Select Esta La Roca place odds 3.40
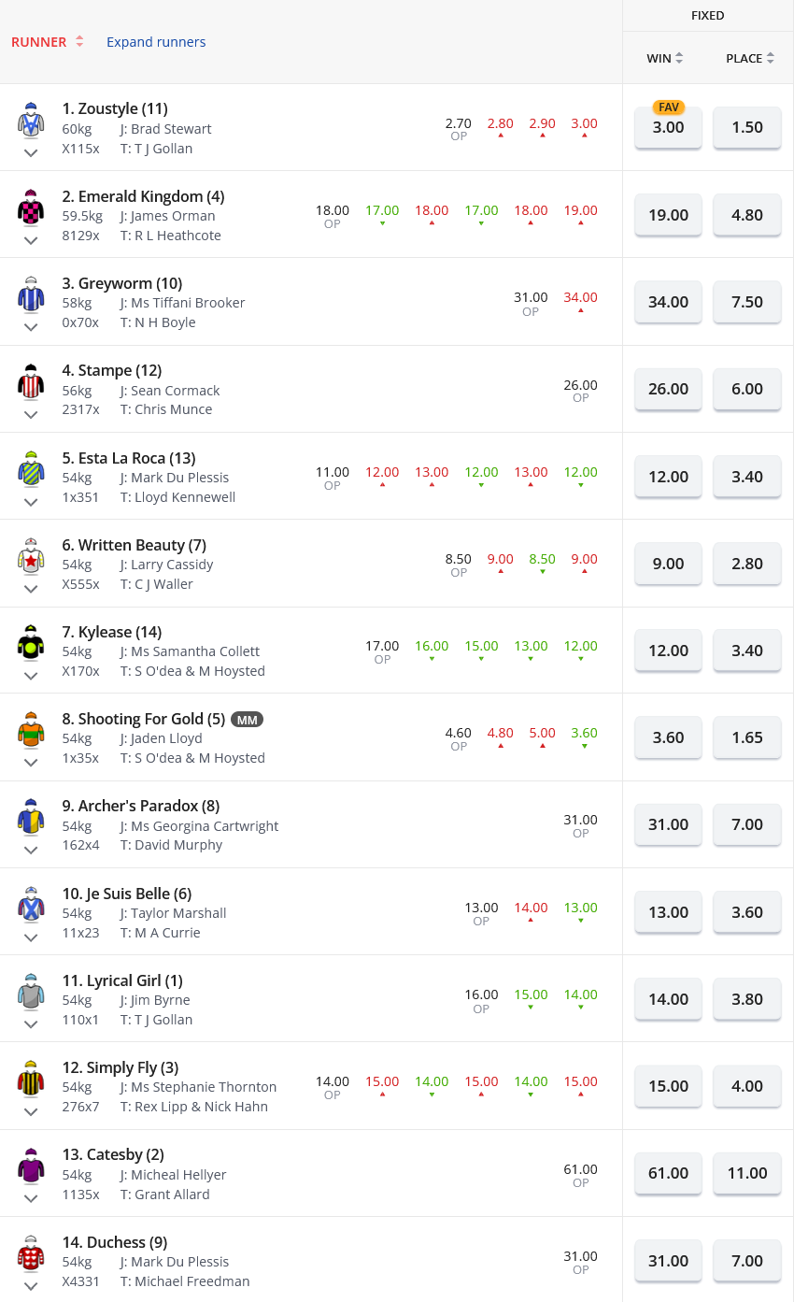Viewport: 794px width, 1302px height. [x=747, y=477]
